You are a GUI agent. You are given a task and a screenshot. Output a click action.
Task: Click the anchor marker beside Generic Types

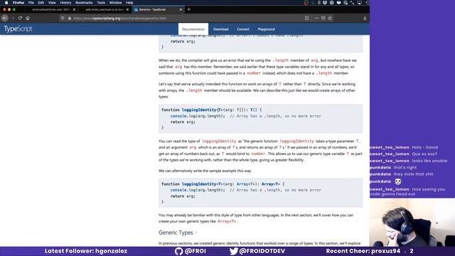coord(196,233)
